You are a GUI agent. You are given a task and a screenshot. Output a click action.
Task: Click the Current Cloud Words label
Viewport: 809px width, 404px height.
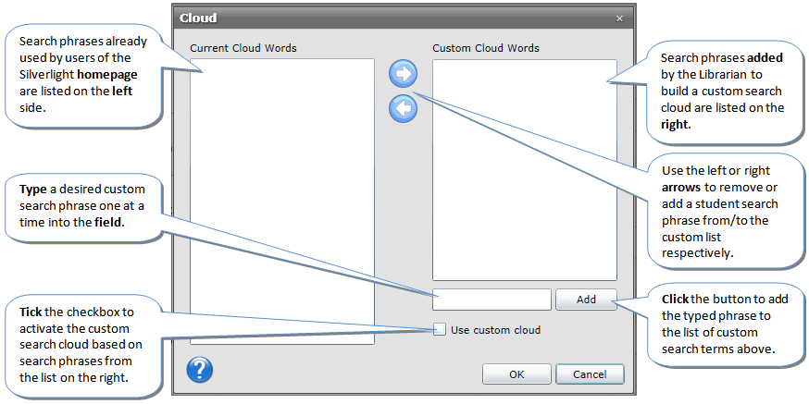tap(243, 48)
